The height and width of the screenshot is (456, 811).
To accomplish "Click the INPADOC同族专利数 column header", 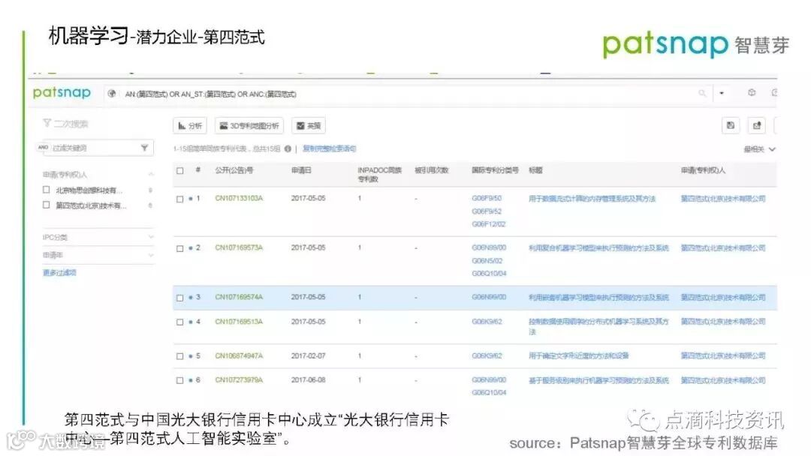I will (x=380, y=175).
